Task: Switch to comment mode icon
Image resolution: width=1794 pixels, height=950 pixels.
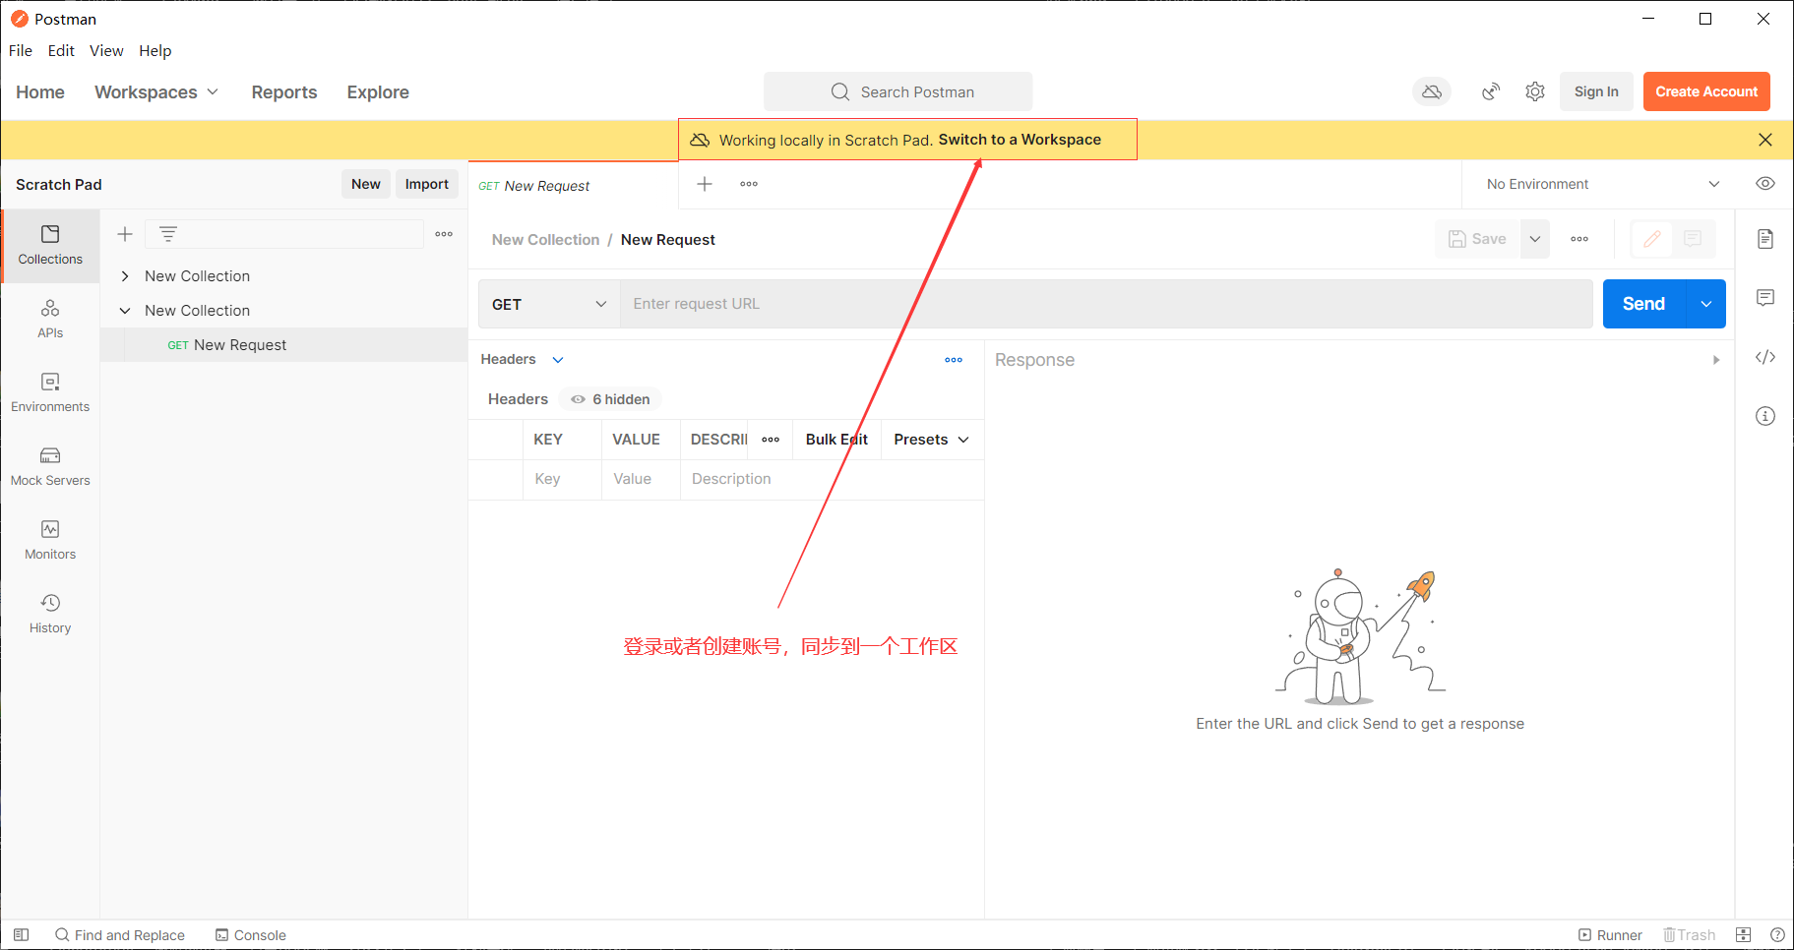Action: 1693,239
